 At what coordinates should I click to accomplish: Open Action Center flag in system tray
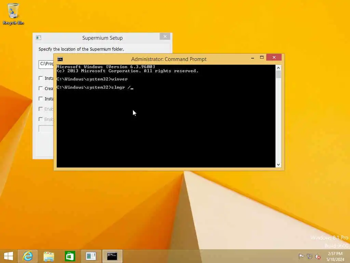[301, 256]
